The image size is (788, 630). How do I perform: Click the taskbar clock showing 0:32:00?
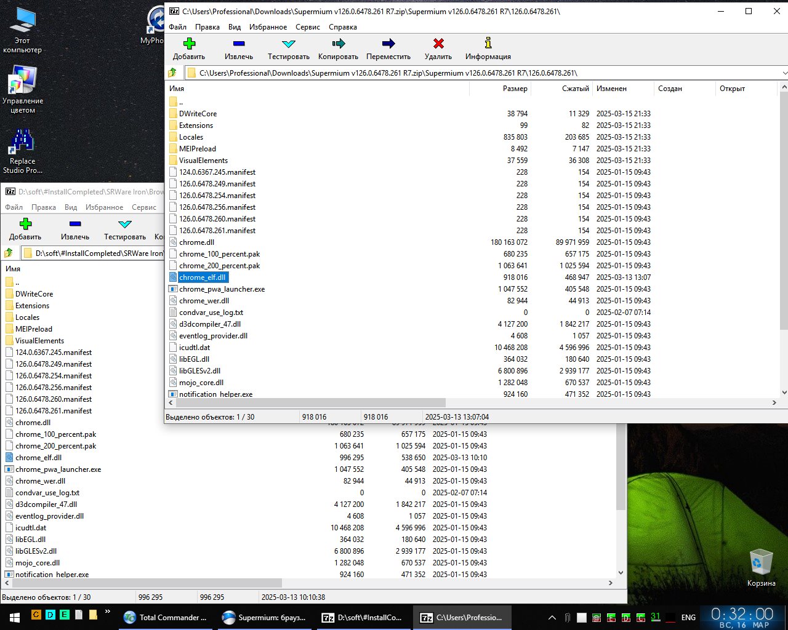(742, 617)
